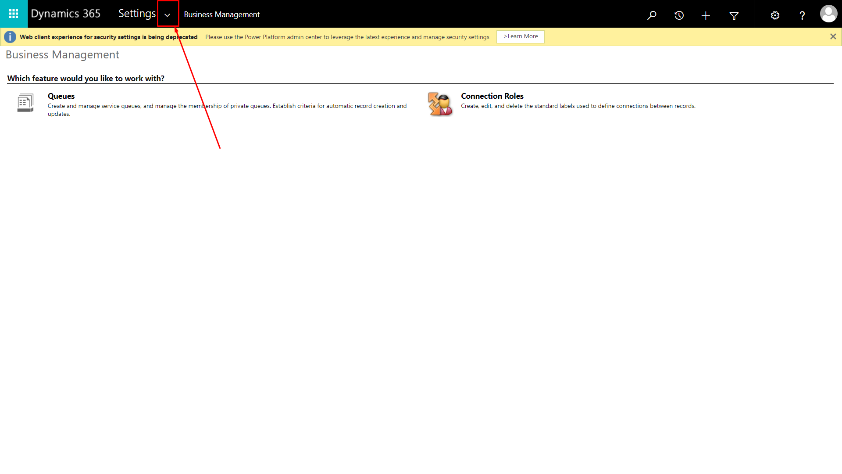
Task: Click the search magnifier icon
Action: 652,15
